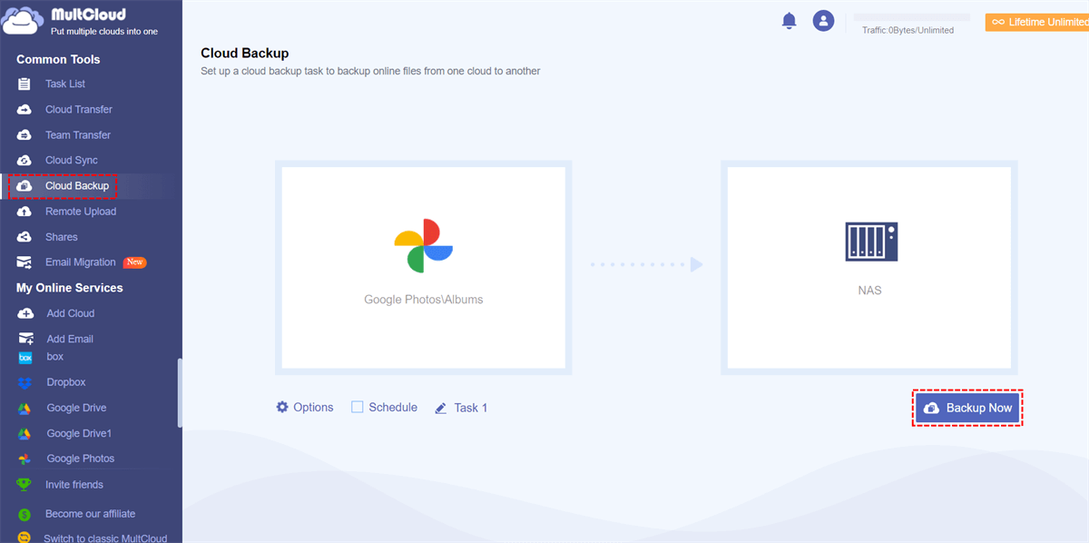
Task: Click the box service icon
Action: pos(25,358)
